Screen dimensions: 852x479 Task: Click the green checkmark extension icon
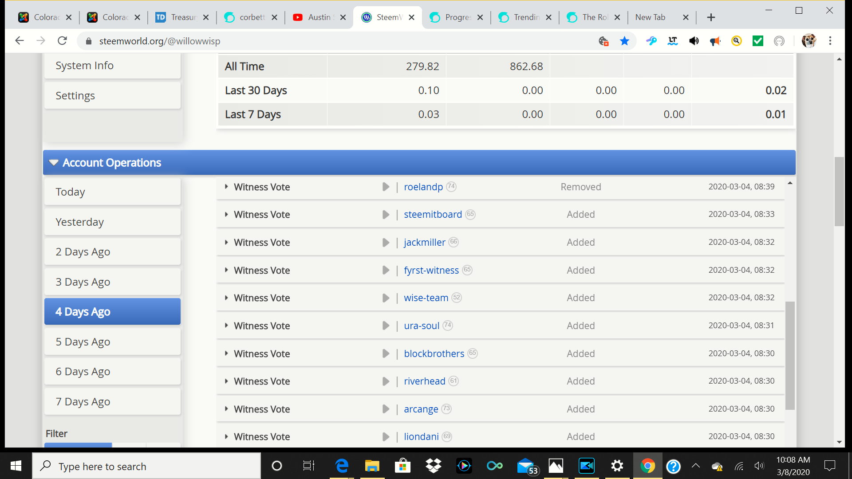pos(758,41)
